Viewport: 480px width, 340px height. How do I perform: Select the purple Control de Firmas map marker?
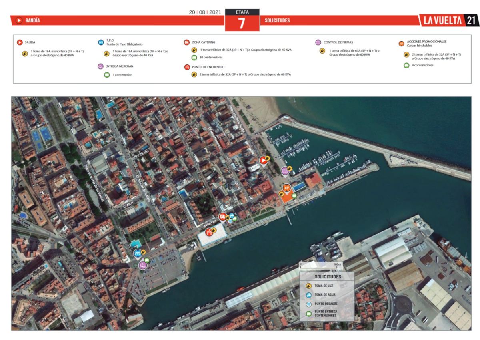pyautogui.click(x=285, y=171)
